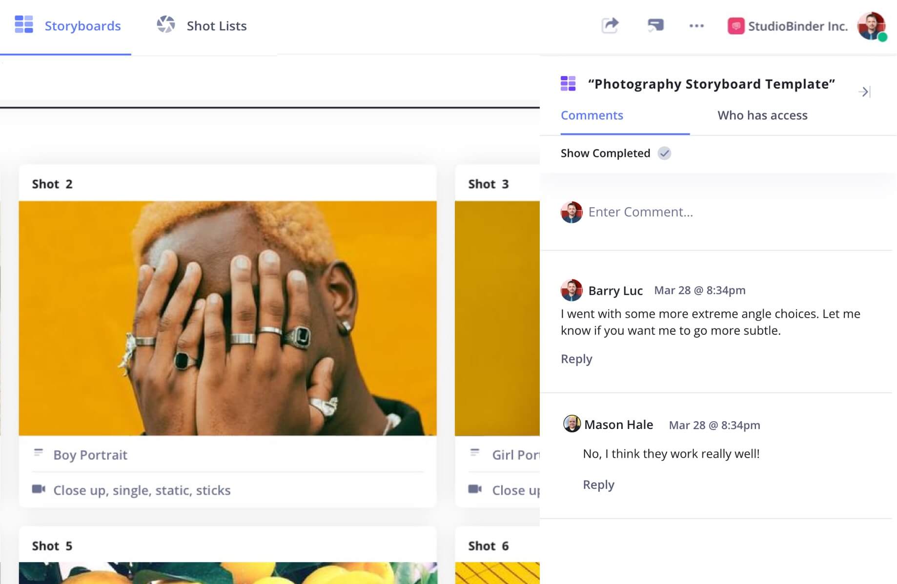Select the Who has access tab

[x=762, y=115]
